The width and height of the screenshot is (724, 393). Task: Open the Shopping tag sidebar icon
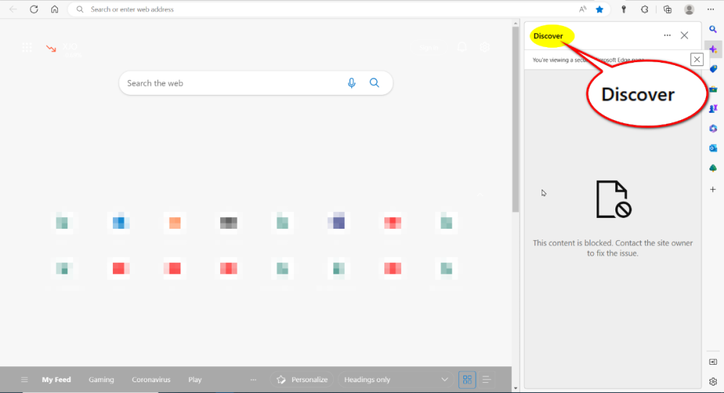(713, 69)
